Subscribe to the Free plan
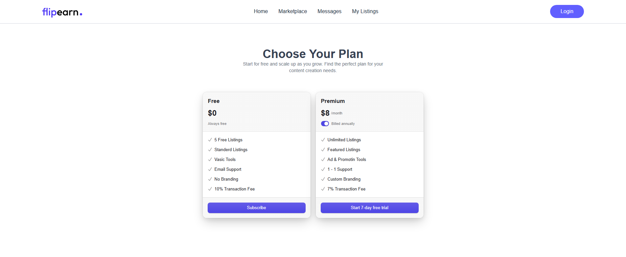The width and height of the screenshot is (626, 257). tap(256, 208)
